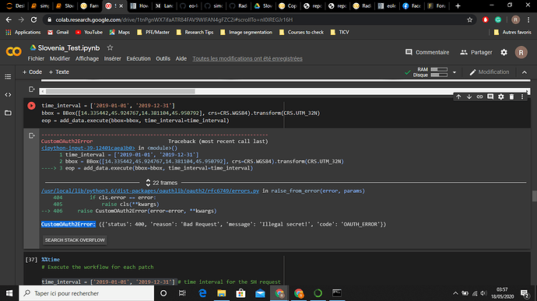Show hidden system tray icons
The width and height of the screenshot is (537, 301).
coord(455,293)
